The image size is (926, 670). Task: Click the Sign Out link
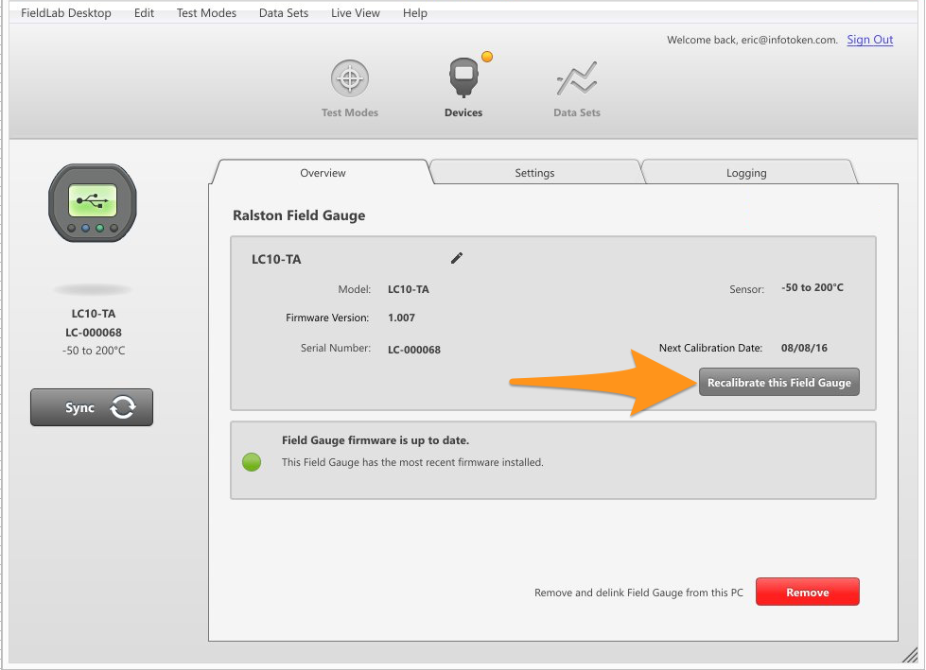870,40
